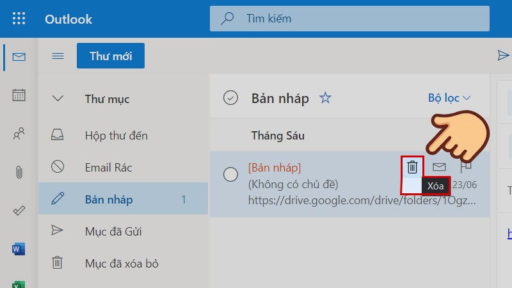Image resolution: width=512 pixels, height=288 pixels.
Task: Open the Files paperclip icon
Action: 19,172
